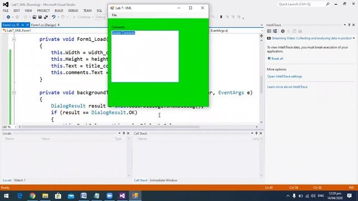Open the VIEW menu
Screen dimensions: 358x201
point(29,11)
